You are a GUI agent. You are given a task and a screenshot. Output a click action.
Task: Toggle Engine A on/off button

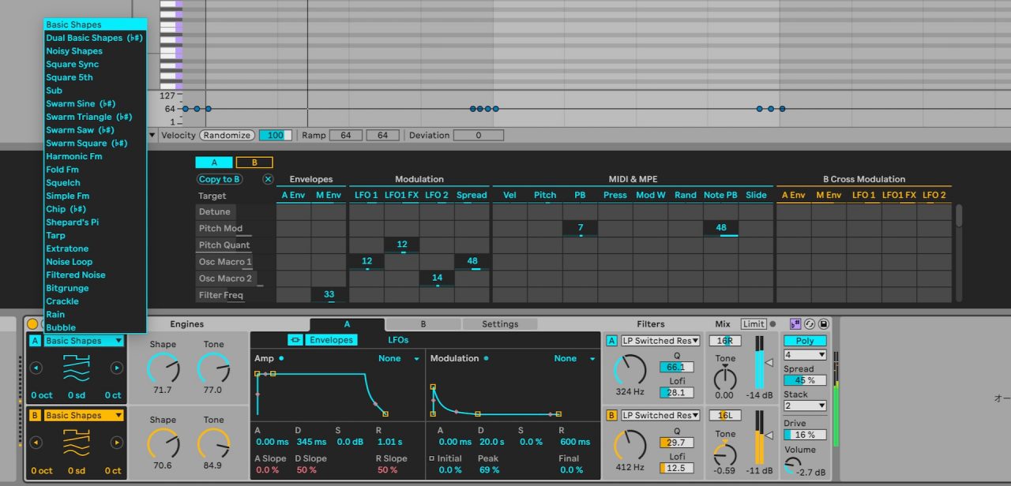coord(35,341)
